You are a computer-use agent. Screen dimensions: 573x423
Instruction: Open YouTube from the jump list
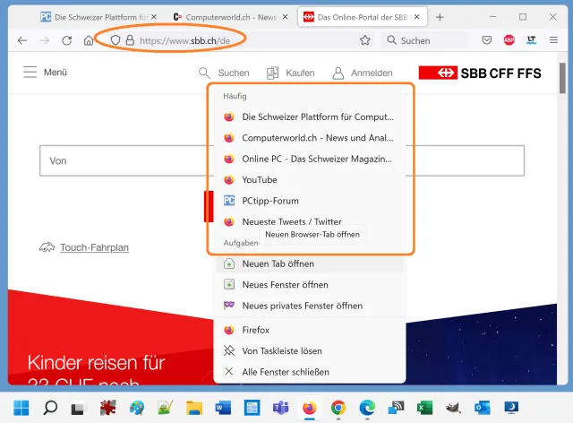(x=309, y=179)
